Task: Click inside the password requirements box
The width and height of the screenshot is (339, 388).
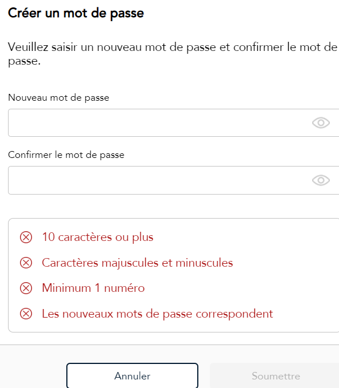Action: (x=174, y=275)
